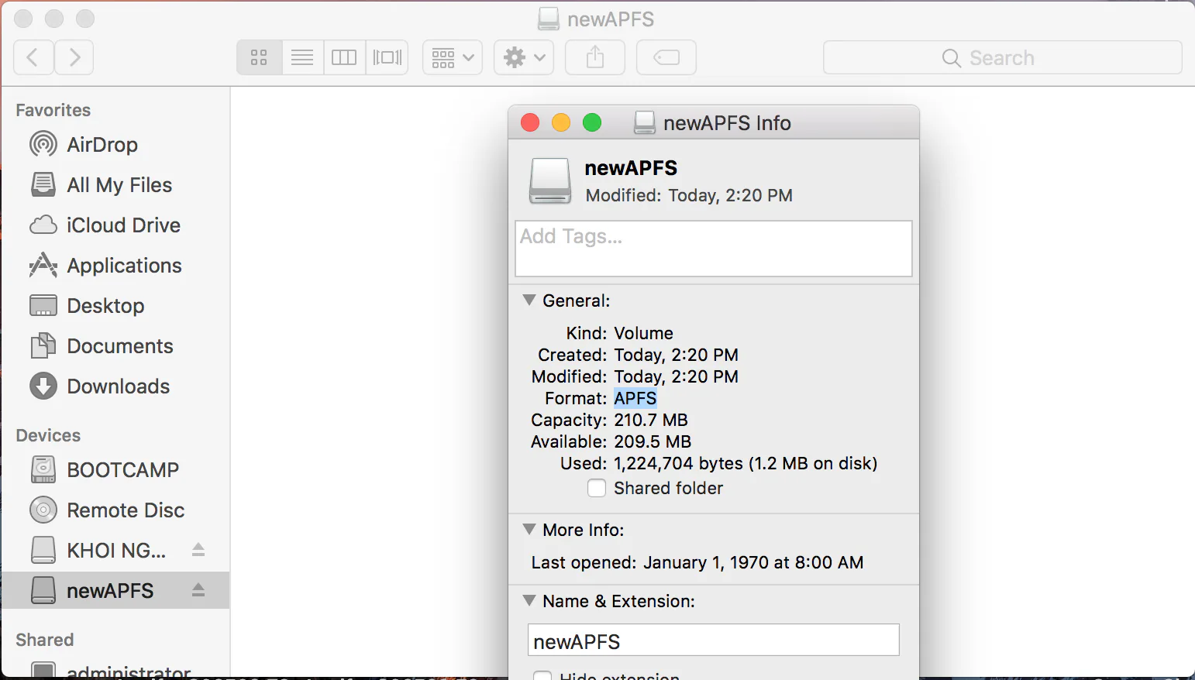Select Remote Disc in Devices
The height and width of the screenshot is (680, 1195).
[116, 510]
